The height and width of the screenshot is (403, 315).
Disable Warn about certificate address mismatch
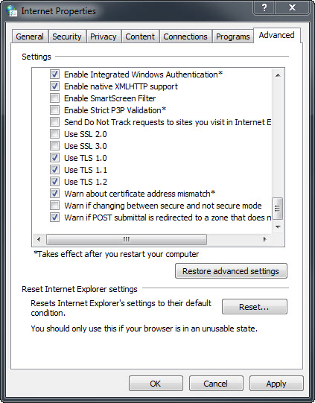coord(54,193)
